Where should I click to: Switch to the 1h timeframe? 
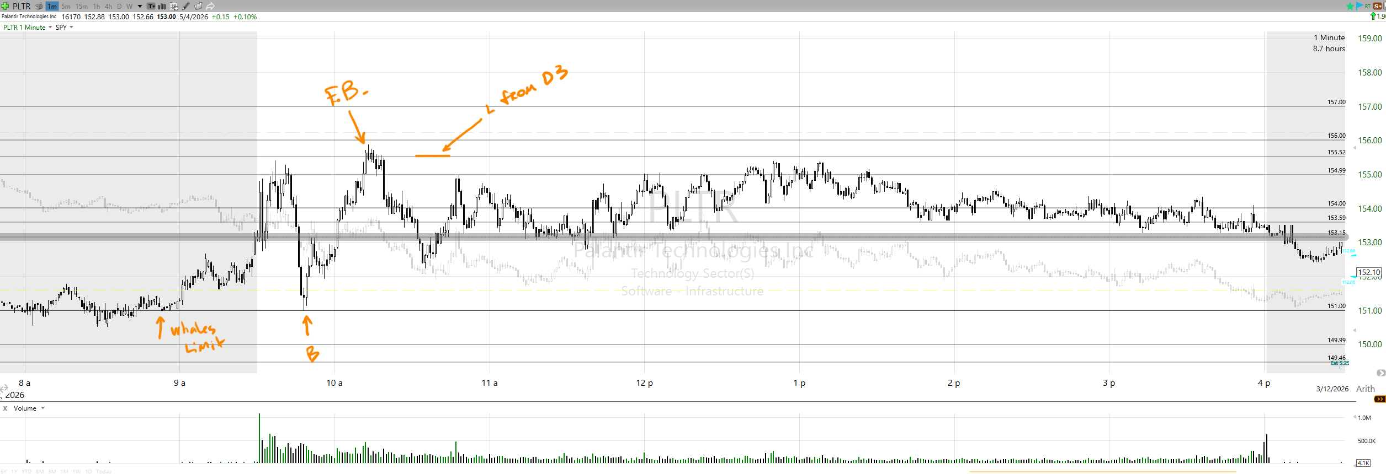[x=97, y=6]
